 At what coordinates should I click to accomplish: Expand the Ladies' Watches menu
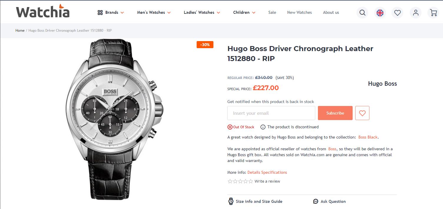202,12
